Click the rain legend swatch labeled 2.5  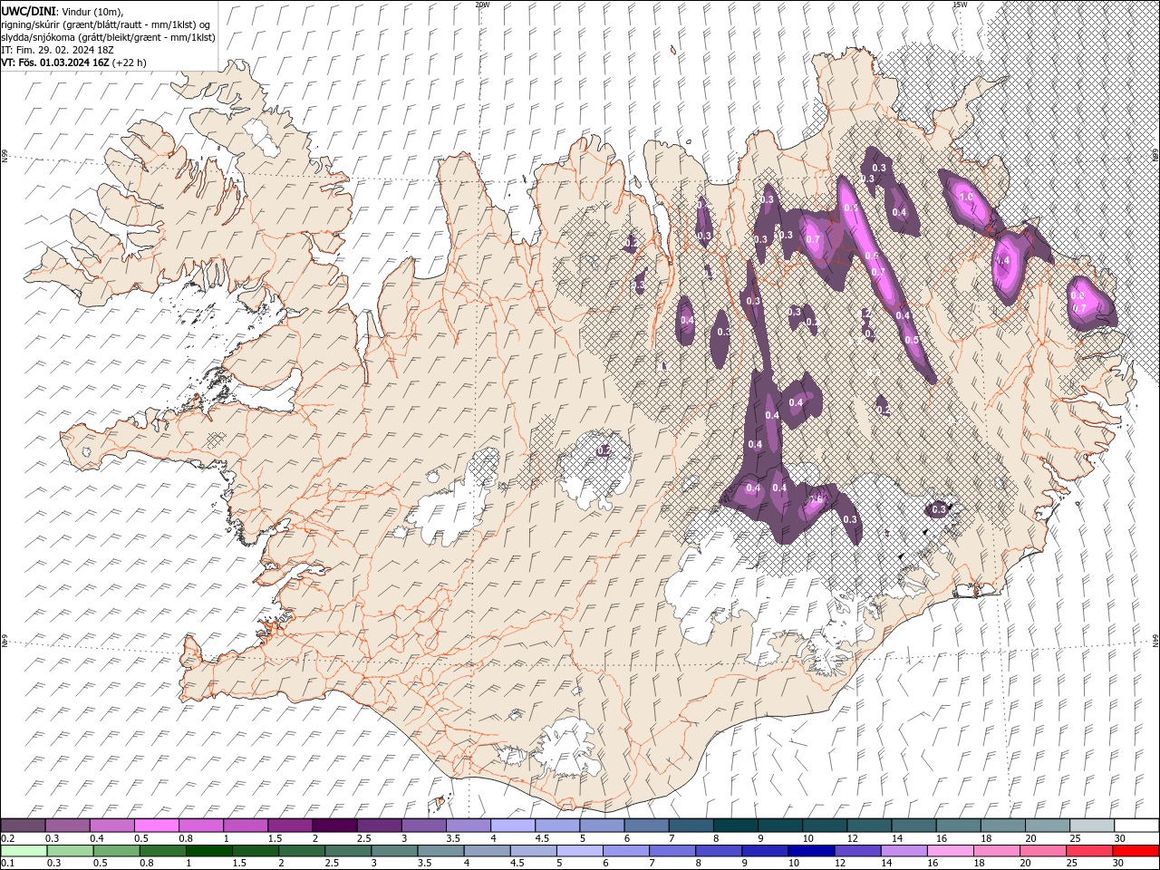(x=348, y=851)
